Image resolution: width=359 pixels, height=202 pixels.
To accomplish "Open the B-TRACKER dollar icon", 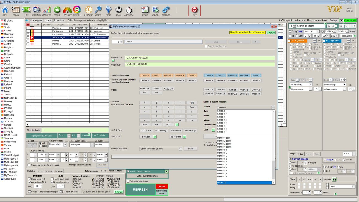I will tap(88, 11).
